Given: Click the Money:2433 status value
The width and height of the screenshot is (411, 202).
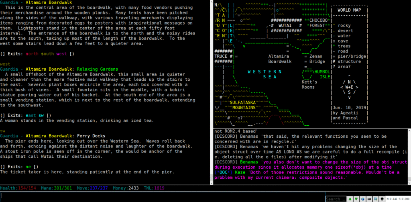Looking at the screenshot, I should click(126, 188).
